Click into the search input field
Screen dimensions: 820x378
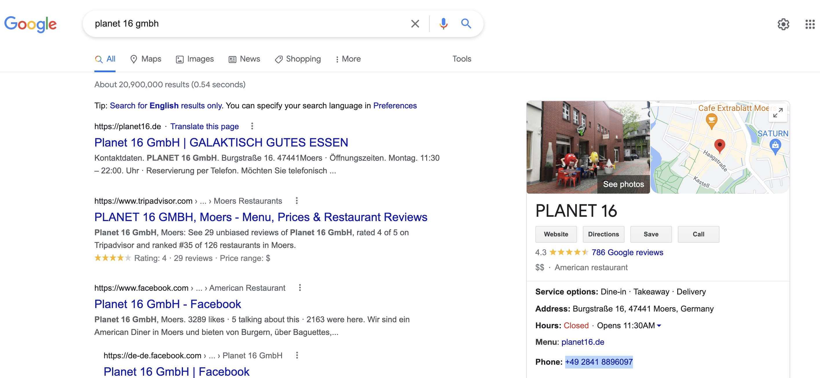pyautogui.click(x=248, y=24)
